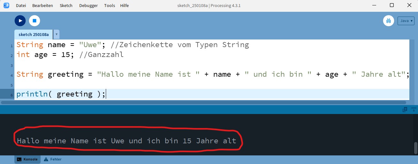Open the Hilfe menu
This screenshot has width=418, height=164.
pyautogui.click(x=125, y=5)
